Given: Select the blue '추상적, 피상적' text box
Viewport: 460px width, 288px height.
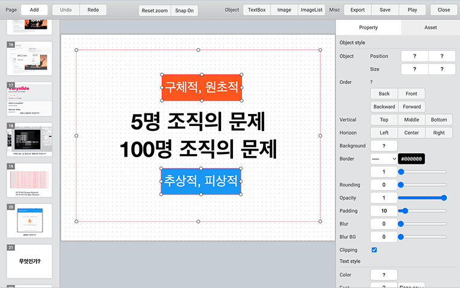Looking at the screenshot, I should (201, 181).
